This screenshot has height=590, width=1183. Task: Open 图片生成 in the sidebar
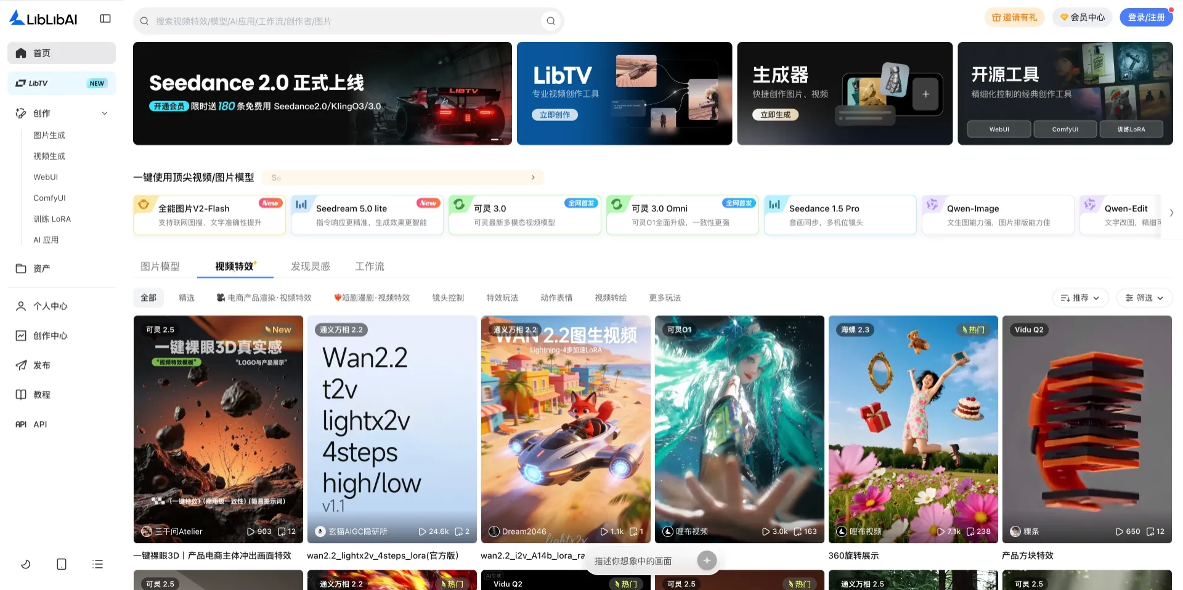click(x=49, y=136)
